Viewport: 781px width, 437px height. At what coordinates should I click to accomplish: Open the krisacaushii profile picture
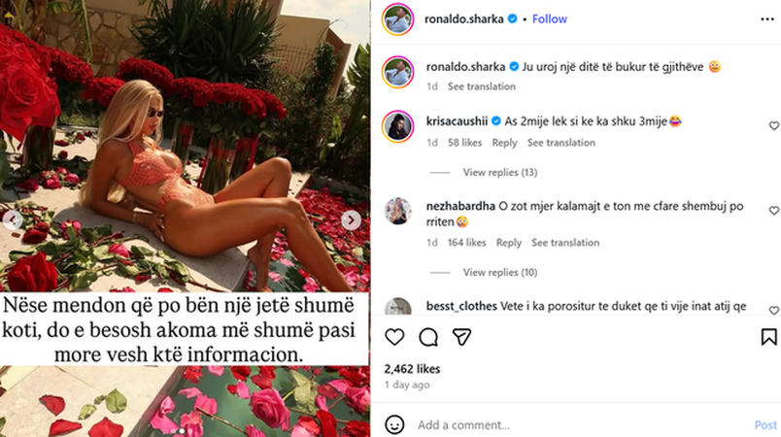[397, 126]
